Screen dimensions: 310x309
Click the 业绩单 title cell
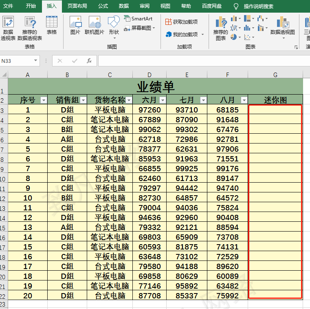[x=155, y=87]
